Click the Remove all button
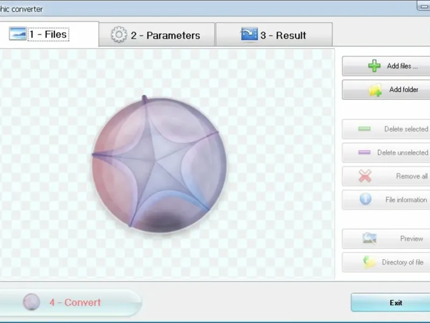Image resolution: width=430 pixels, height=323 pixels. pos(386,177)
